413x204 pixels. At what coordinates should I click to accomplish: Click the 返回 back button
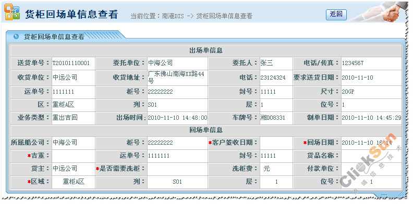[x=336, y=15]
